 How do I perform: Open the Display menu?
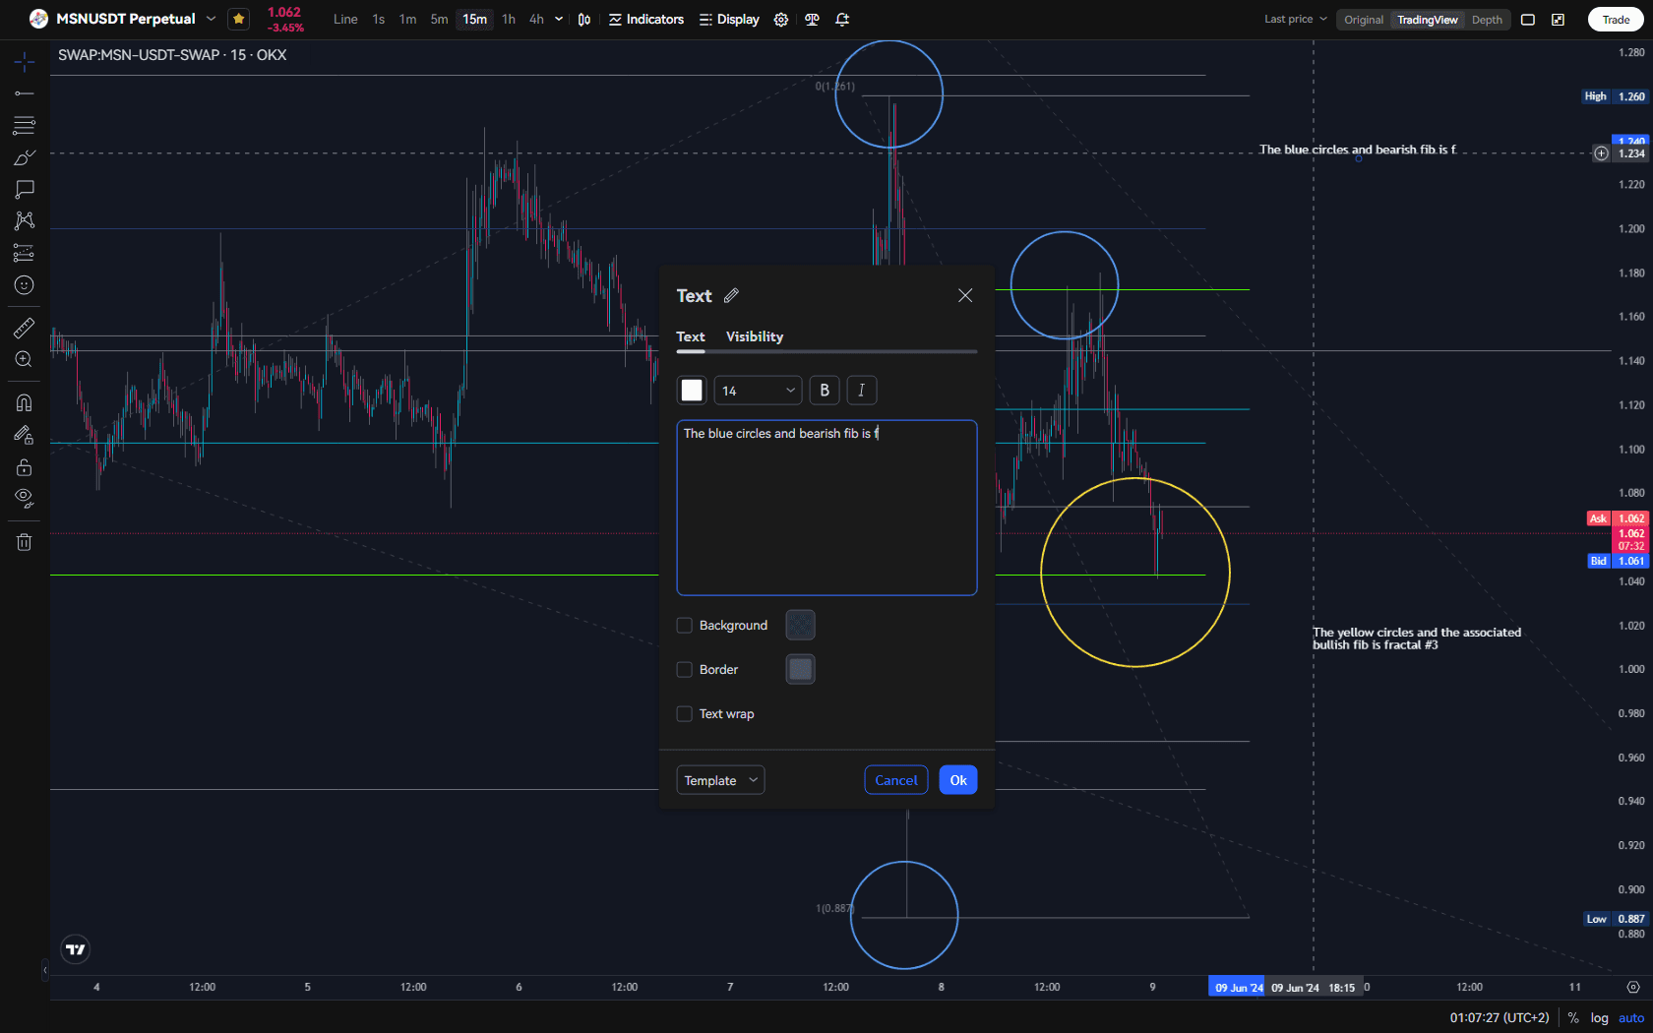click(x=729, y=20)
